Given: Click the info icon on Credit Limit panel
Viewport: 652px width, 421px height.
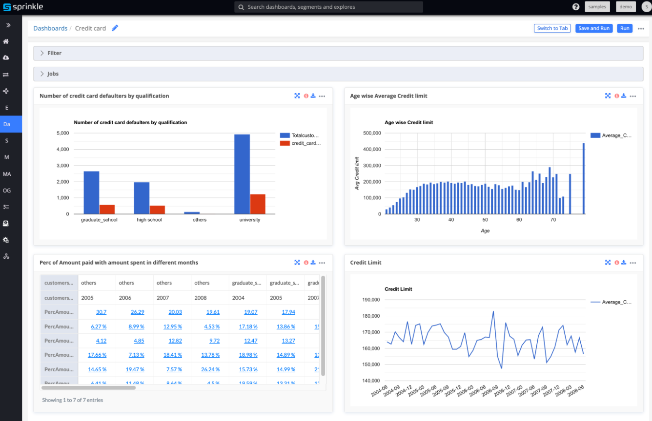Looking at the screenshot, I should point(617,263).
